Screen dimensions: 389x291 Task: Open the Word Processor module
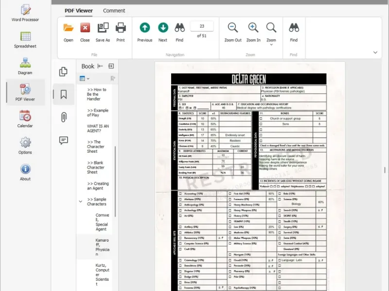point(25,13)
